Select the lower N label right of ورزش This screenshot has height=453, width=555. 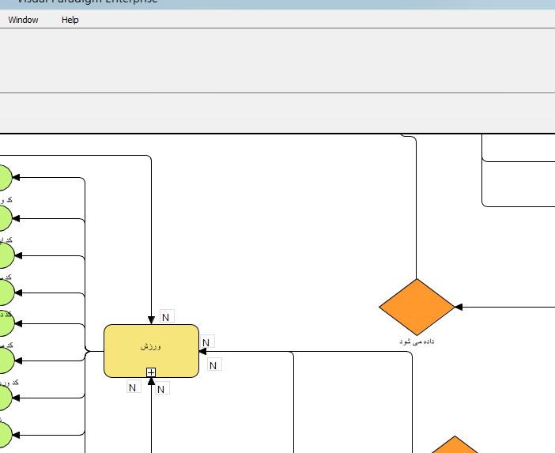214,364
